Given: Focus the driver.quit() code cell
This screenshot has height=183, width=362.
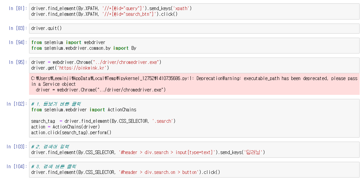Looking at the screenshot, I should coord(195,29).
